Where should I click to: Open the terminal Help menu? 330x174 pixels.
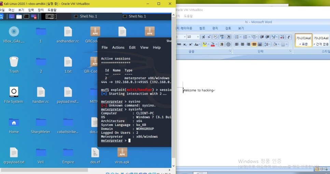pos(157,47)
